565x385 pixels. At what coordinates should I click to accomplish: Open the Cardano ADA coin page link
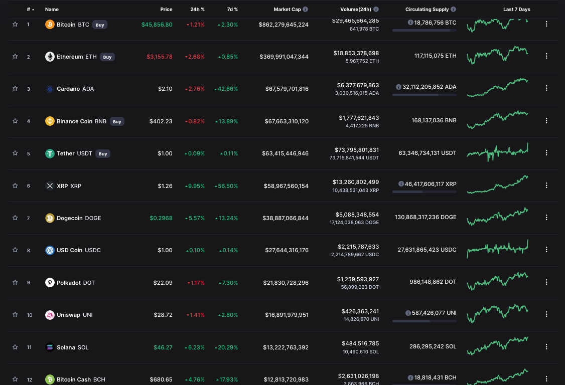[75, 89]
